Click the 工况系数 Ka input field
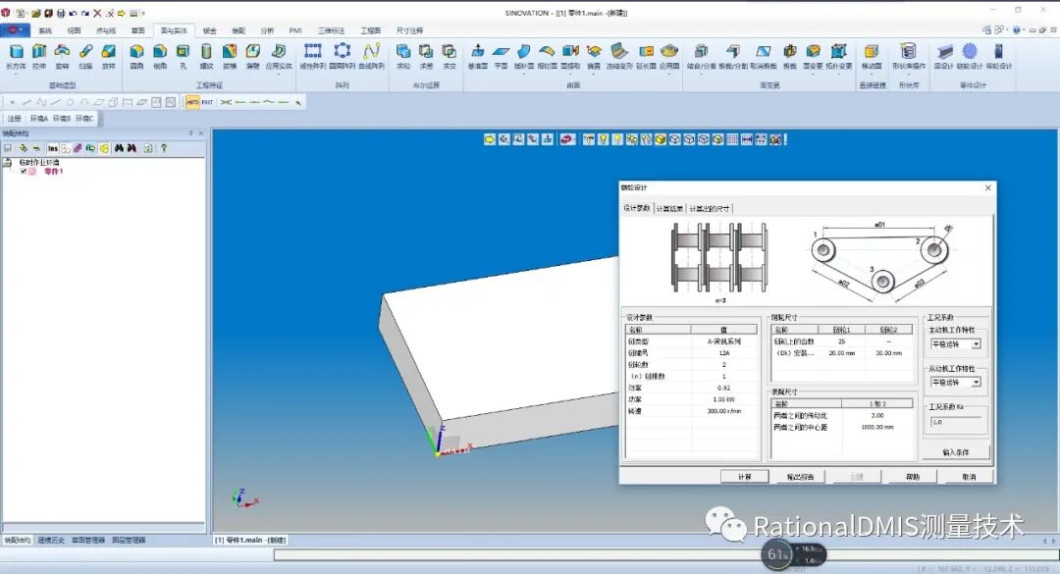Screen dimensions: 1060x574 click(x=956, y=422)
